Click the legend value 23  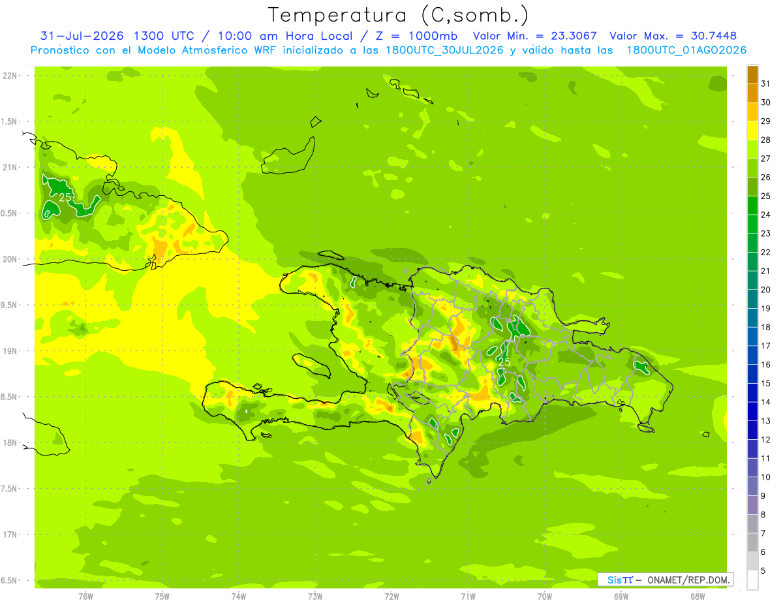point(766,234)
